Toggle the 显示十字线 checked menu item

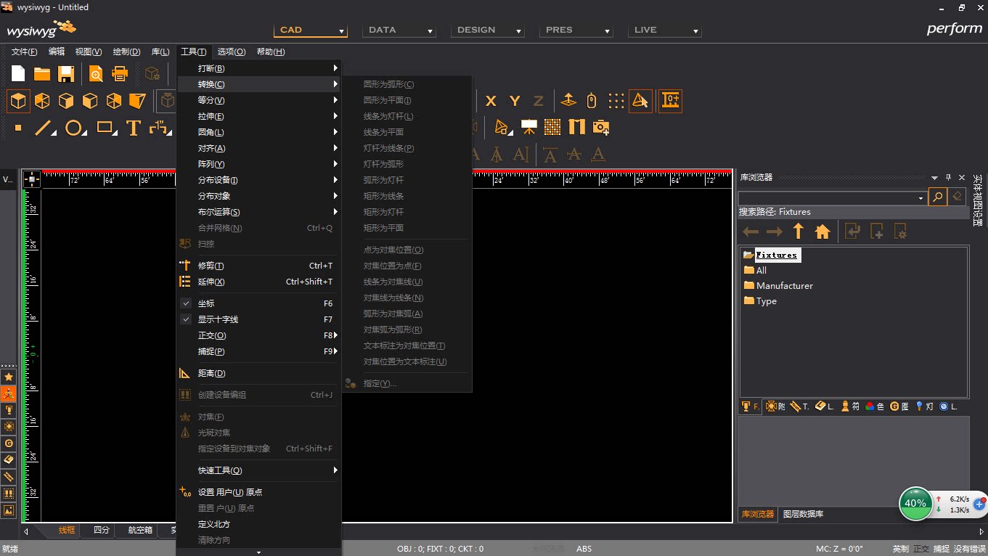click(x=259, y=319)
